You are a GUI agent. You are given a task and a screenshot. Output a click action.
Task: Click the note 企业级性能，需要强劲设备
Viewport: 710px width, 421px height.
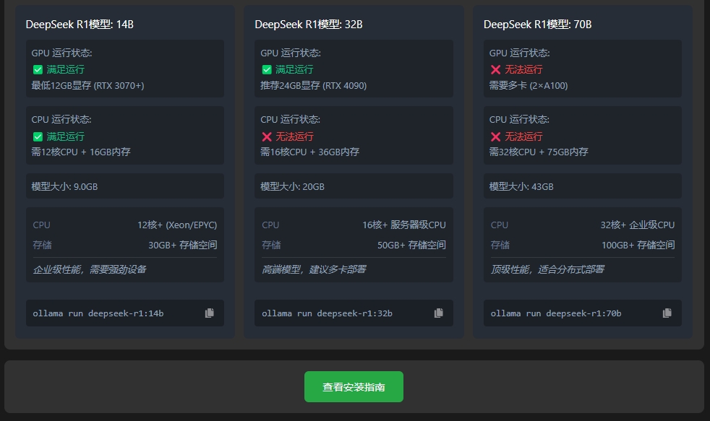click(x=90, y=269)
